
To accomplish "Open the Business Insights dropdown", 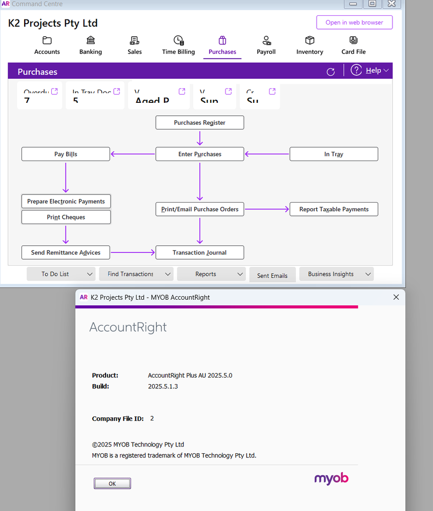I will (367, 274).
